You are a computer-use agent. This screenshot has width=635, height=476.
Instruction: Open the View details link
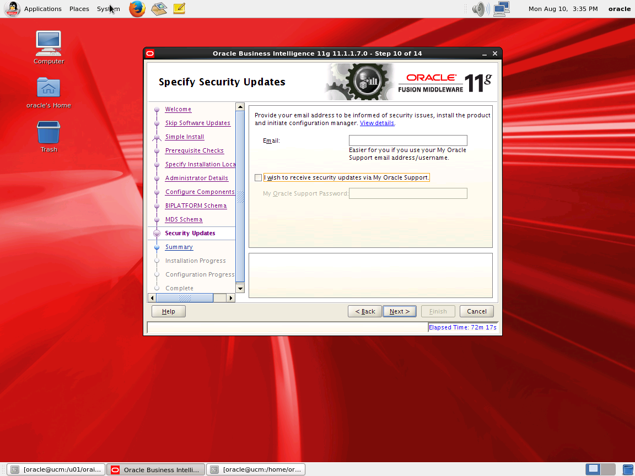(376, 123)
